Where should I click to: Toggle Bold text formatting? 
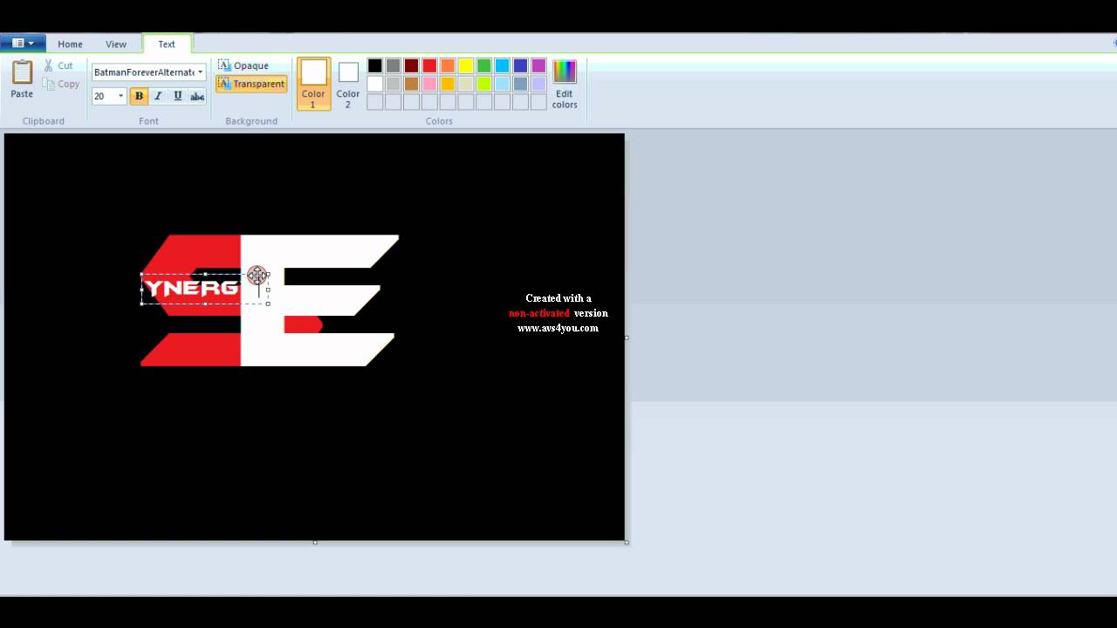[139, 96]
